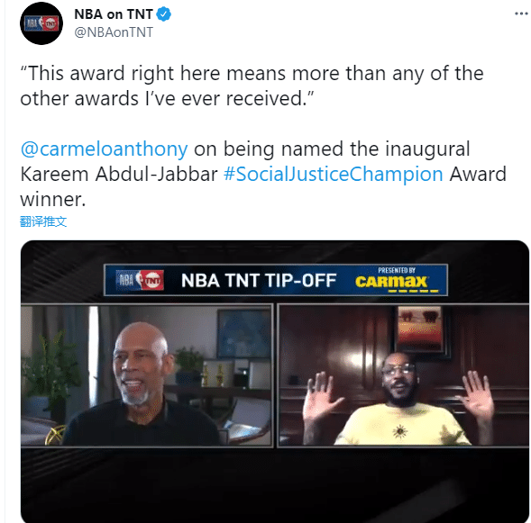Open the NBA on TNT profile avatar

coord(41,23)
